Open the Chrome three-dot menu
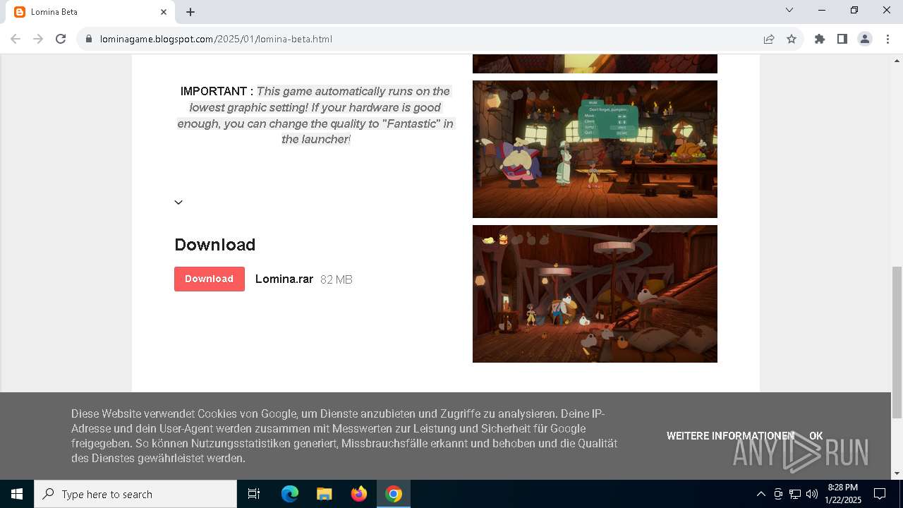The height and width of the screenshot is (508, 903). [887, 39]
